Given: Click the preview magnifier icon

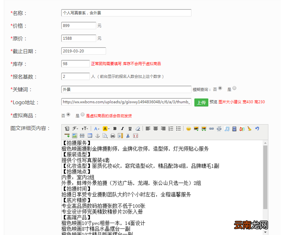Looking at the screenshot, I should [105, 136].
